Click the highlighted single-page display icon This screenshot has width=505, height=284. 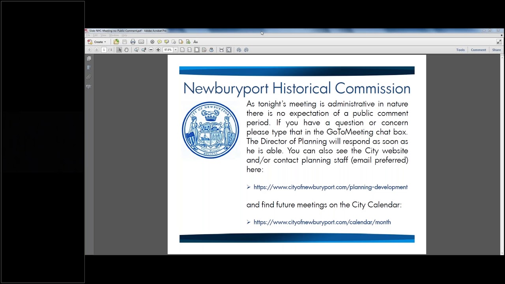tap(197, 50)
